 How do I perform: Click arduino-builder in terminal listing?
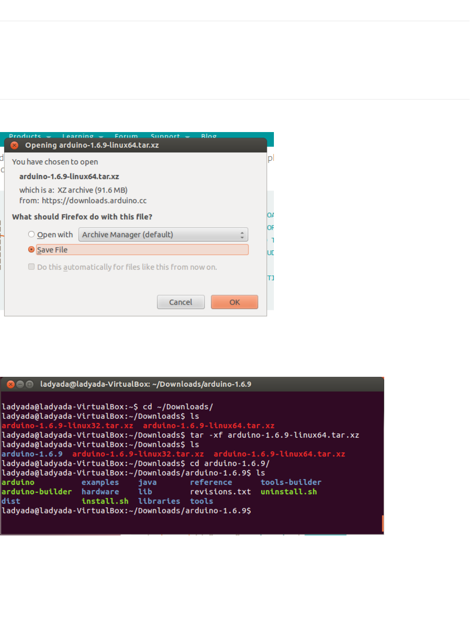[x=37, y=492]
